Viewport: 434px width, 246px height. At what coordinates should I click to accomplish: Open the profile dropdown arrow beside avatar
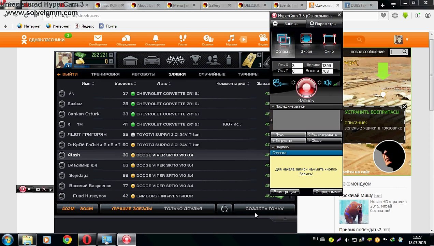[x=407, y=40]
